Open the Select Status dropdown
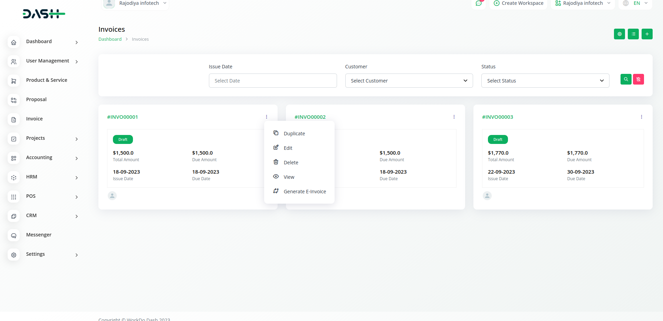Image resolution: width=663 pixels, height=321 pixels. point(545,81)
